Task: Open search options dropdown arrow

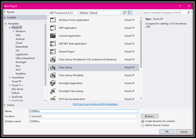Action: 191,12
